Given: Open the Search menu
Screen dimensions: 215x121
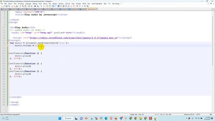Looking at the screenshot, I should (x=10, y=4).
